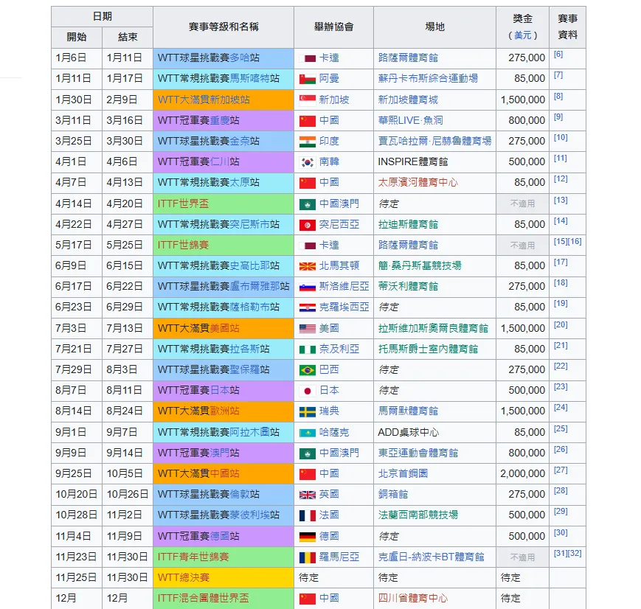Open reference footnote [27]
The height and width of the screenshot is (609, 641).
pyautogui.click(x=561, y=470)
